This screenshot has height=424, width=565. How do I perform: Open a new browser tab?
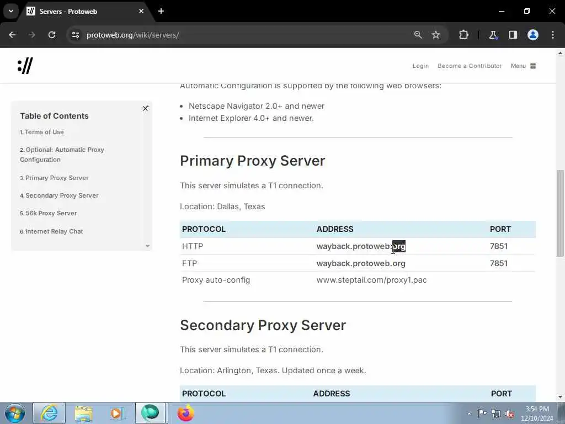pos(161,11)
